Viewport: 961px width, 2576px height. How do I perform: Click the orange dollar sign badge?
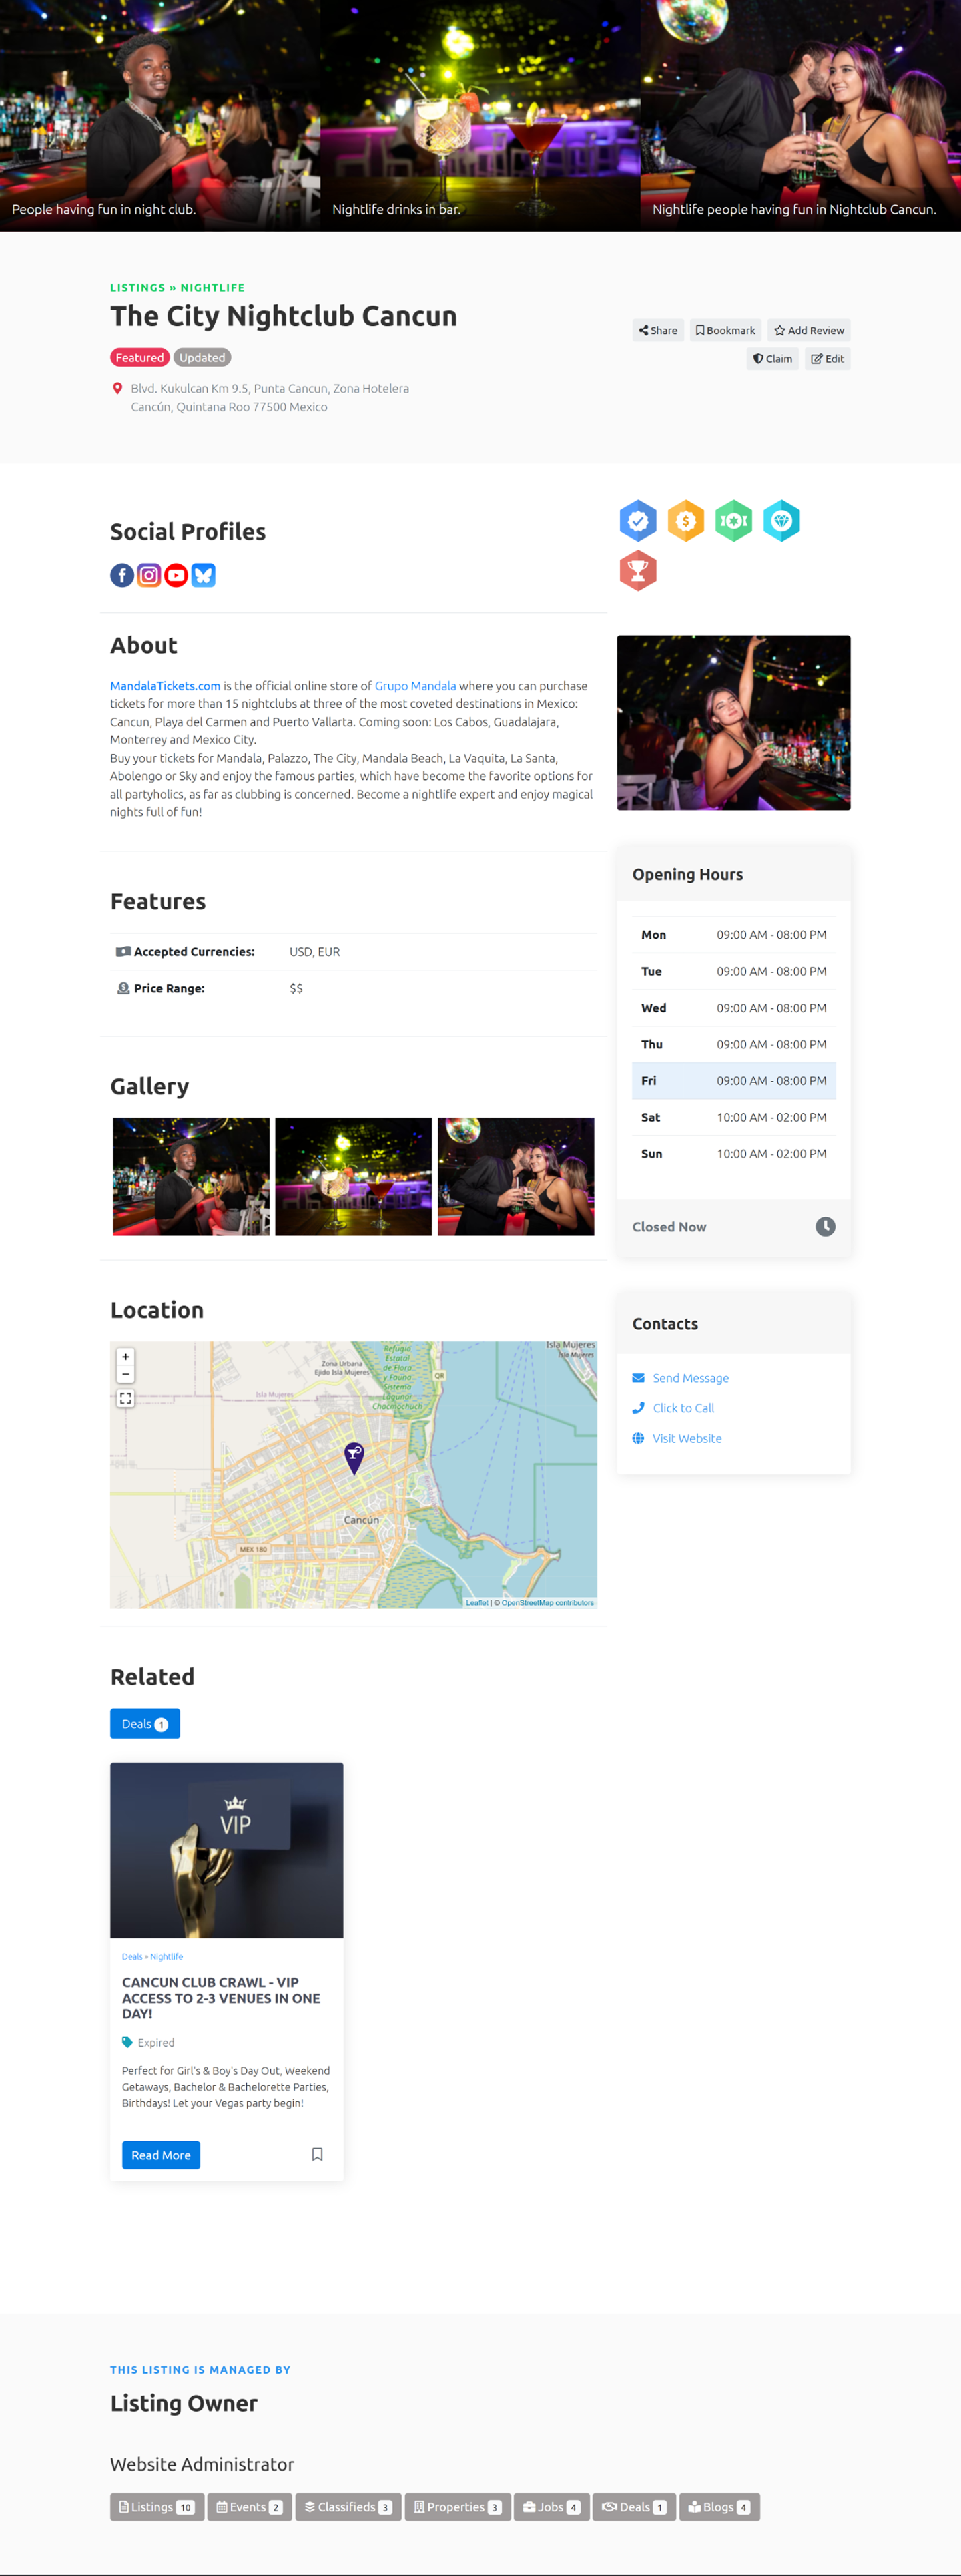coord(686,521)
